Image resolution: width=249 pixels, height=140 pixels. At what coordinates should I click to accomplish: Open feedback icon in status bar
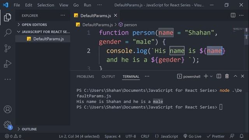232,136
